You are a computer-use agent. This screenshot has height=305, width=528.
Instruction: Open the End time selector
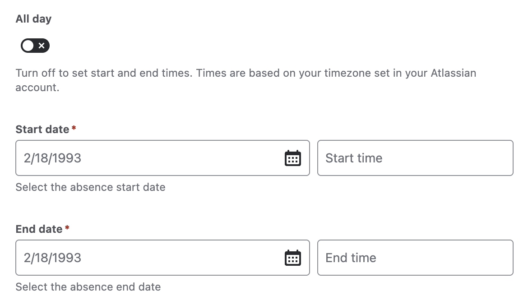(x=415, y=258)
